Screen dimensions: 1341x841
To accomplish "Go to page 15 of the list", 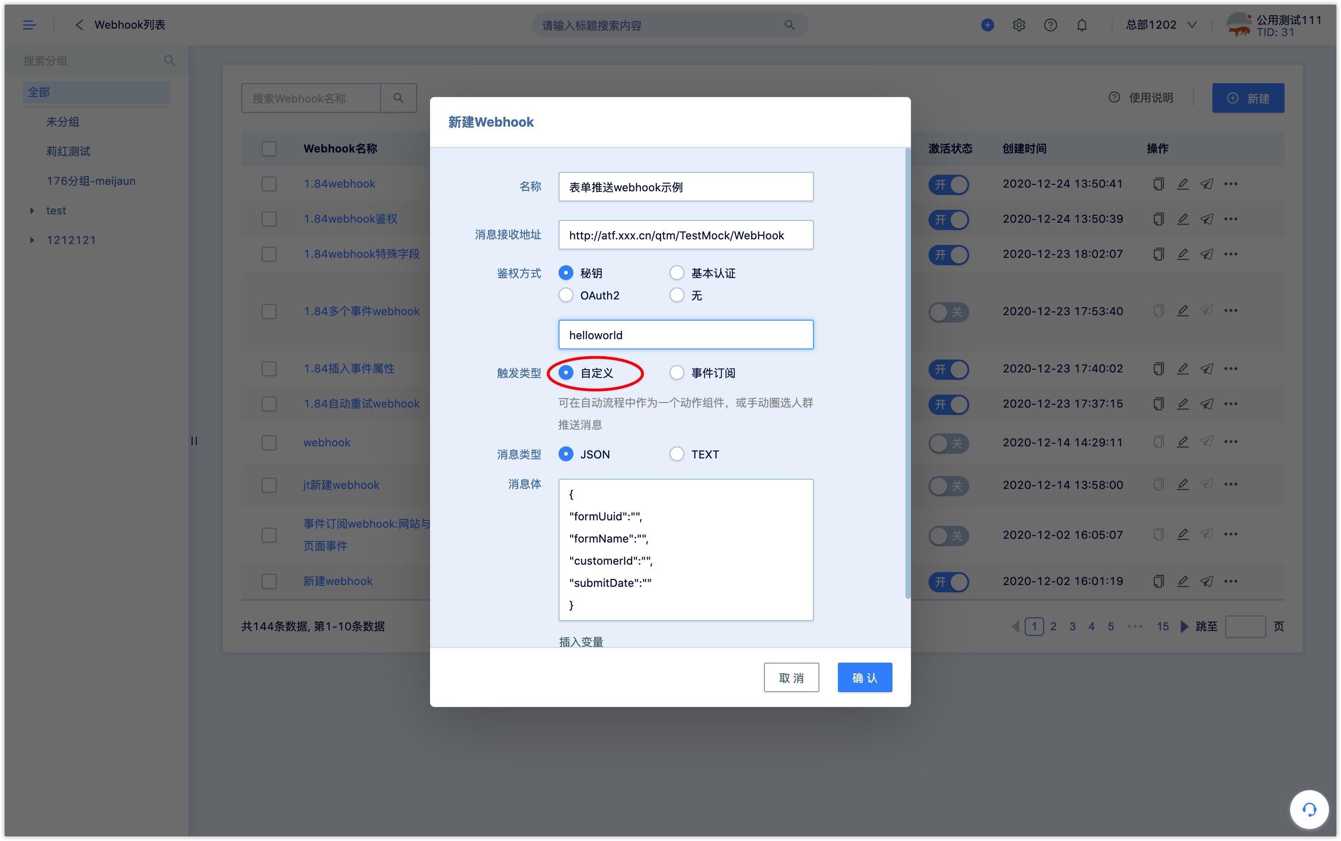I will (1163, 626).
